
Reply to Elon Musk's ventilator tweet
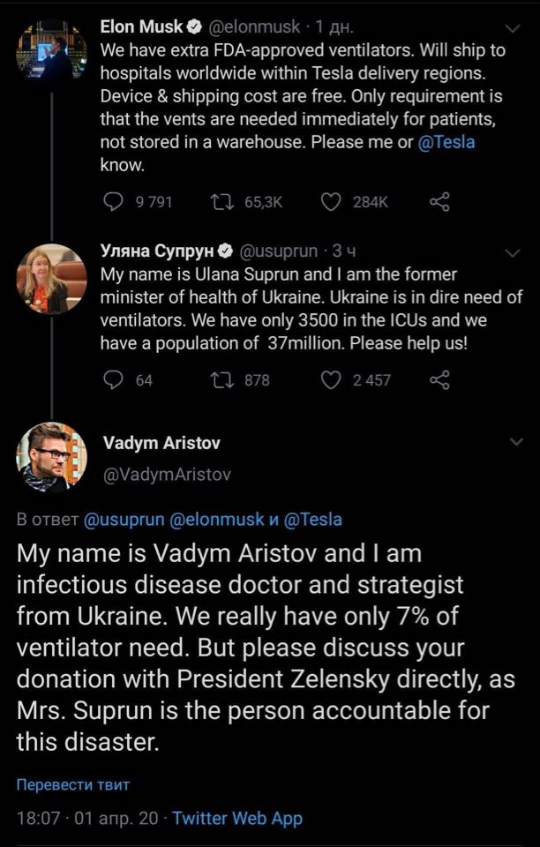(x=114, y=202)
